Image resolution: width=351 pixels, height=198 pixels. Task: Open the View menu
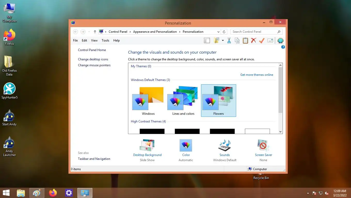coord(94,40)
